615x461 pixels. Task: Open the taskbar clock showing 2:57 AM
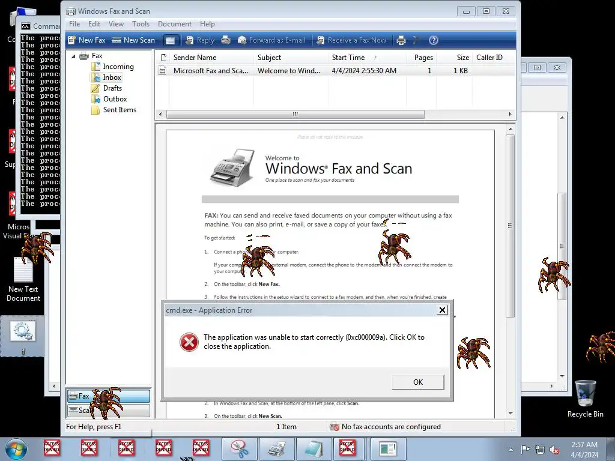[584, 450]
